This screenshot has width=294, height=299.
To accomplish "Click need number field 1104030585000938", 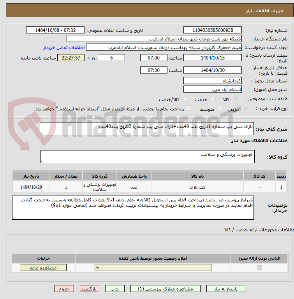I will (213, 30).
